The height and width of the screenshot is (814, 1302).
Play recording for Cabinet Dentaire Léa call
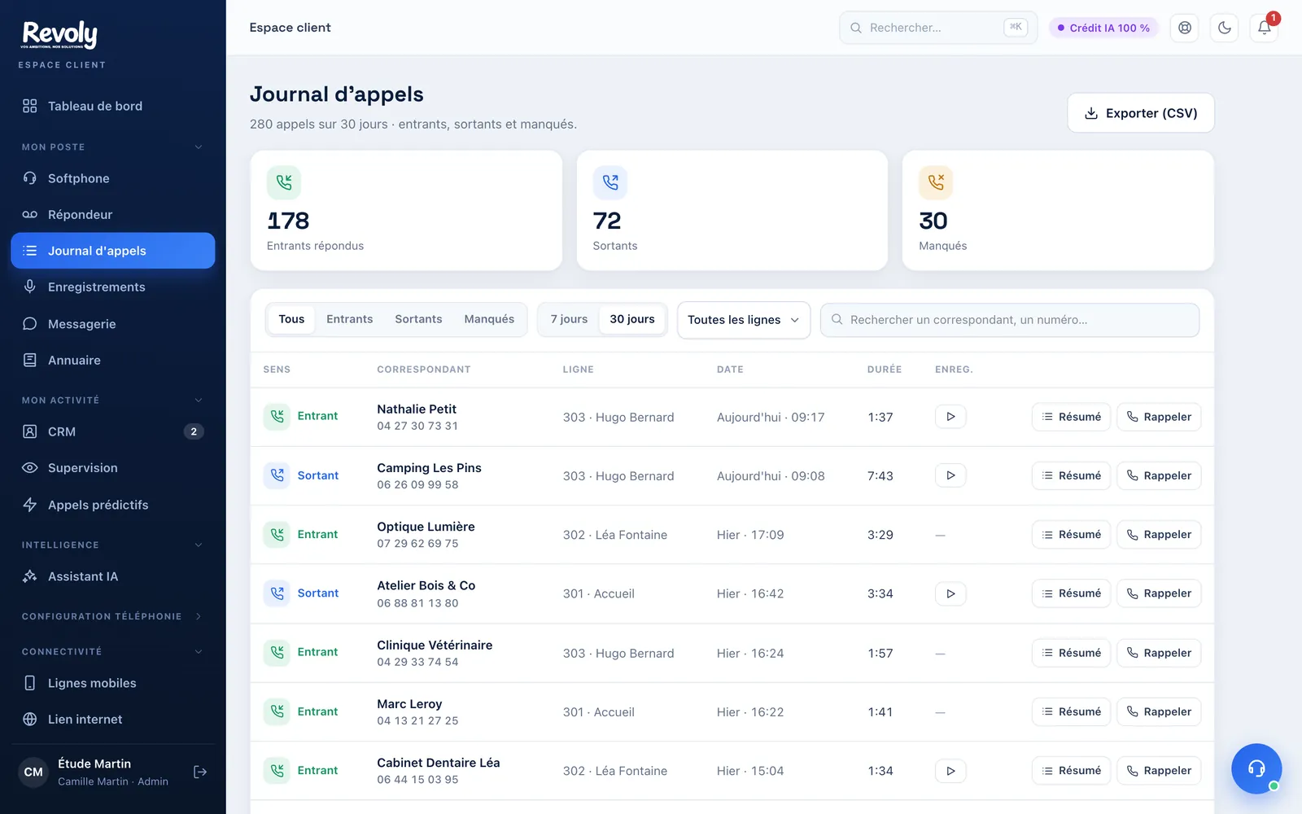click(950, 771)
